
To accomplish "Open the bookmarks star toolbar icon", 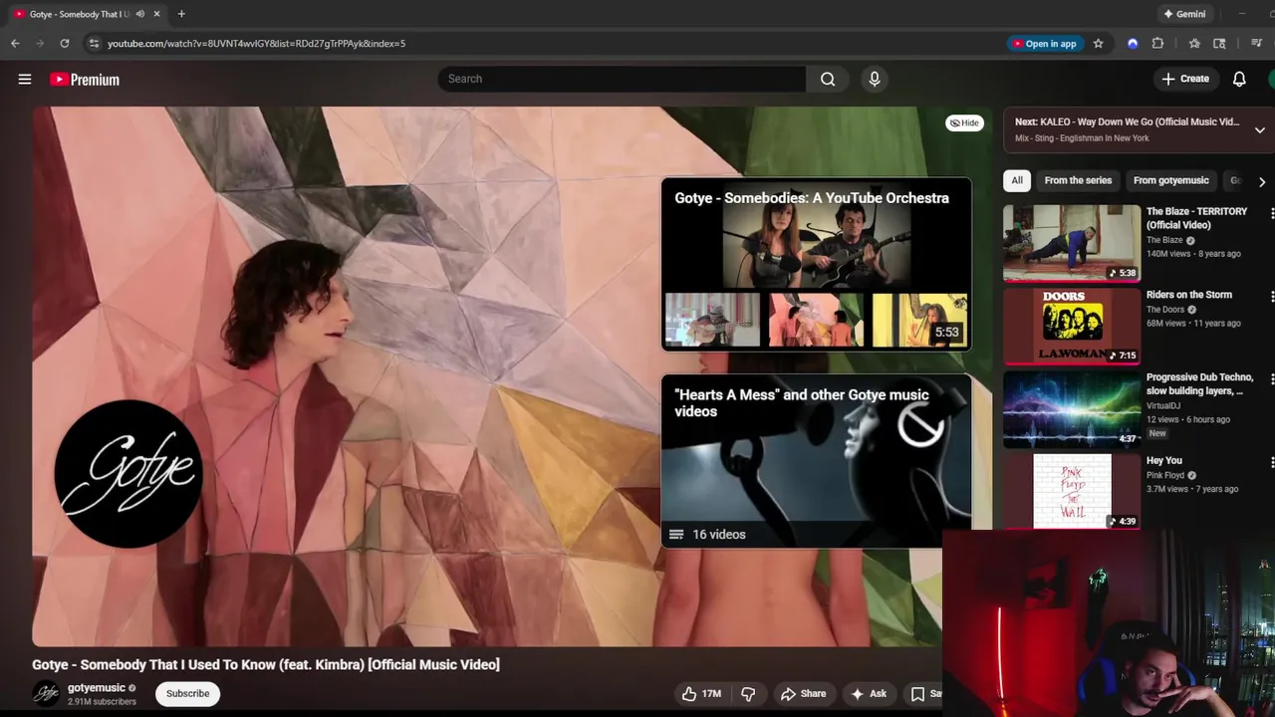I will (x=1194, y=43).
